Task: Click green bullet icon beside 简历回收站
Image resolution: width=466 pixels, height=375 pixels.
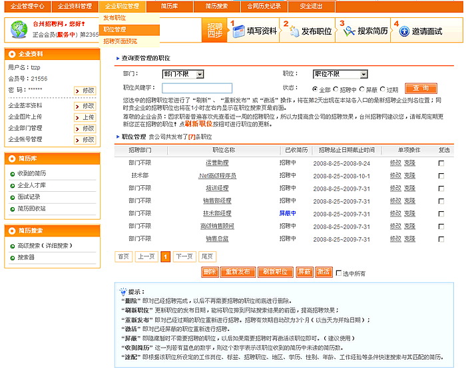Action: coord(13,208)
